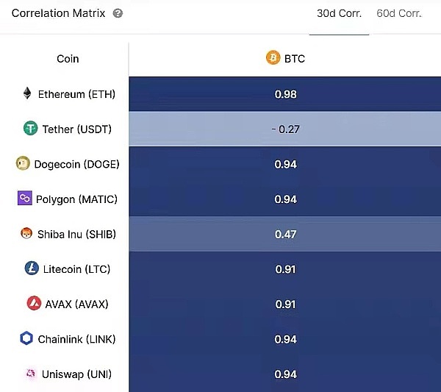Click the Tether -0.27 correlation cell
441x392 pixels.
click(284, 129)
